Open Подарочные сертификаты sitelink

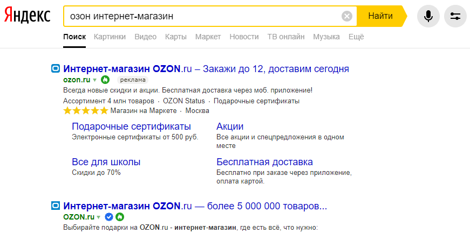(x=131, y=126)
